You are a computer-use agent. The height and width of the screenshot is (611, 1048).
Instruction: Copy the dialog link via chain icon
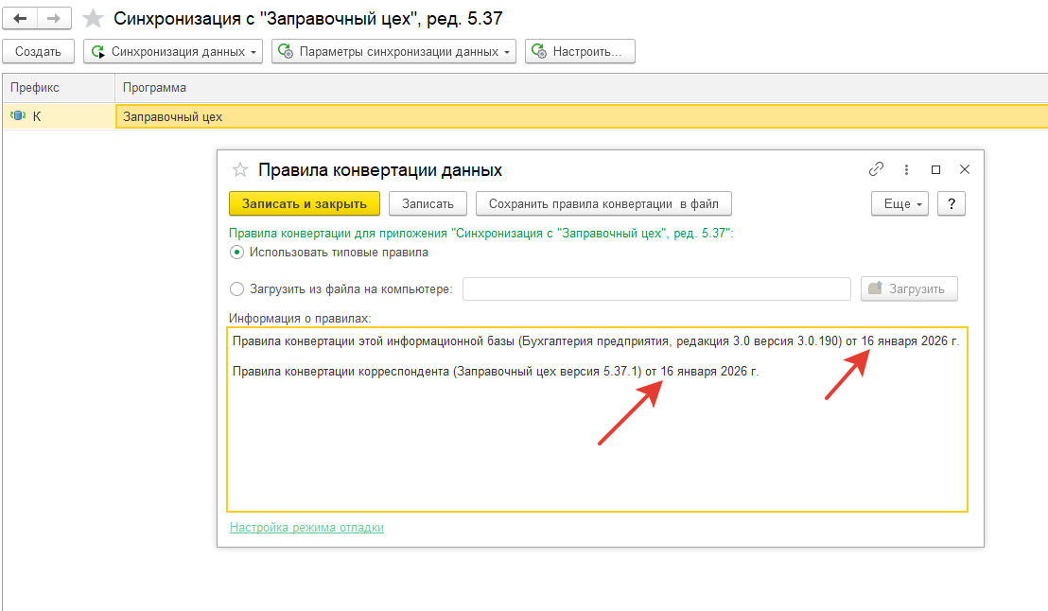[x=876, y=169]
